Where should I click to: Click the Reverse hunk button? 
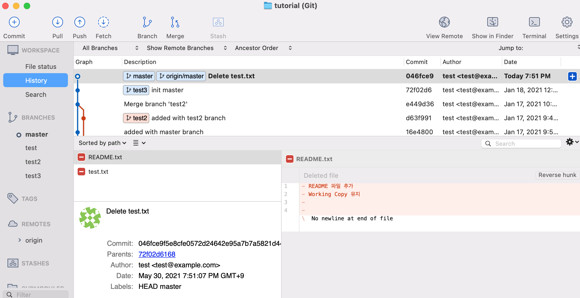point(557,175)
